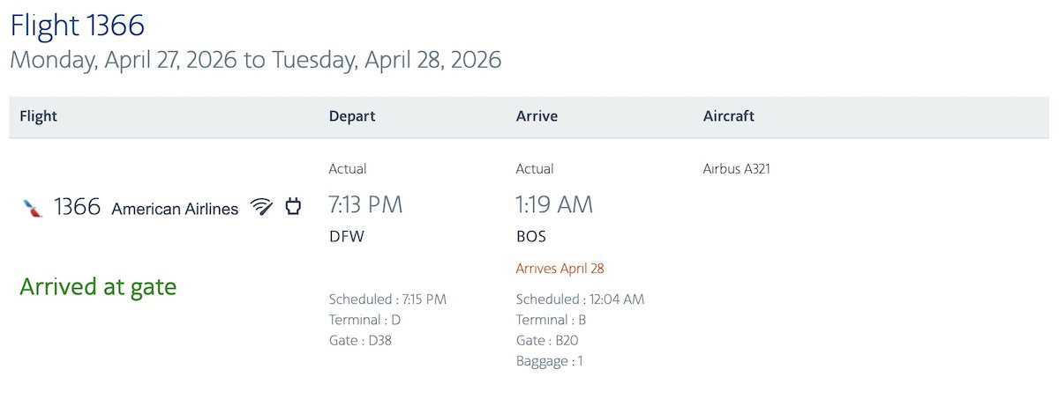Select the Aircraft column header
Screen dimensions: 1059x399
point(729,116)
